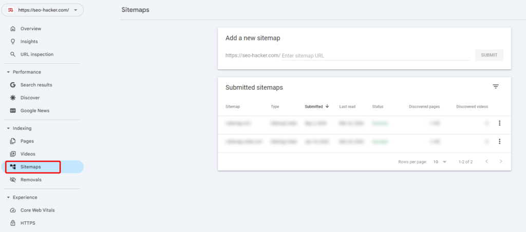Open more options for second sitemap row
The width and height of the screenshot is (526, 232).
(x=499, y=142)
